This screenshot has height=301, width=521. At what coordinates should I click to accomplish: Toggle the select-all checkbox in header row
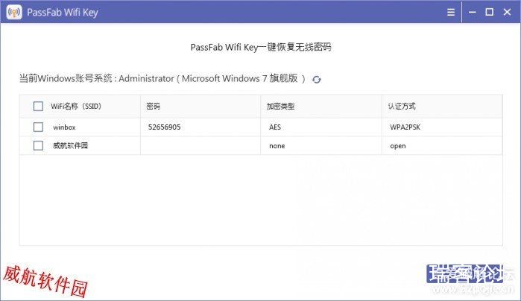coord(38,107)
